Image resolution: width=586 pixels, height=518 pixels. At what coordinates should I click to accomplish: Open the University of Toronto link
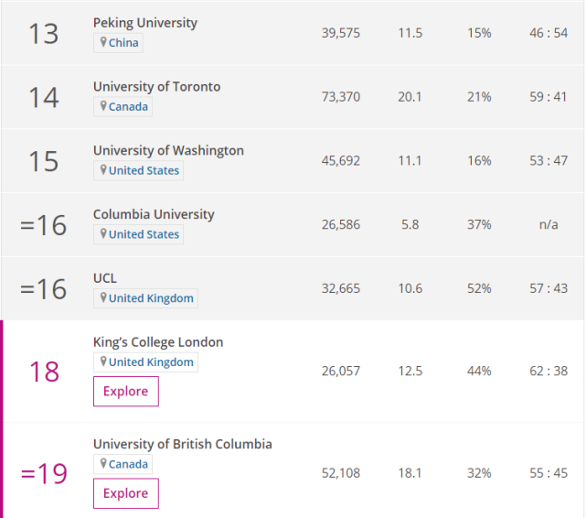[x=156, y=87]
